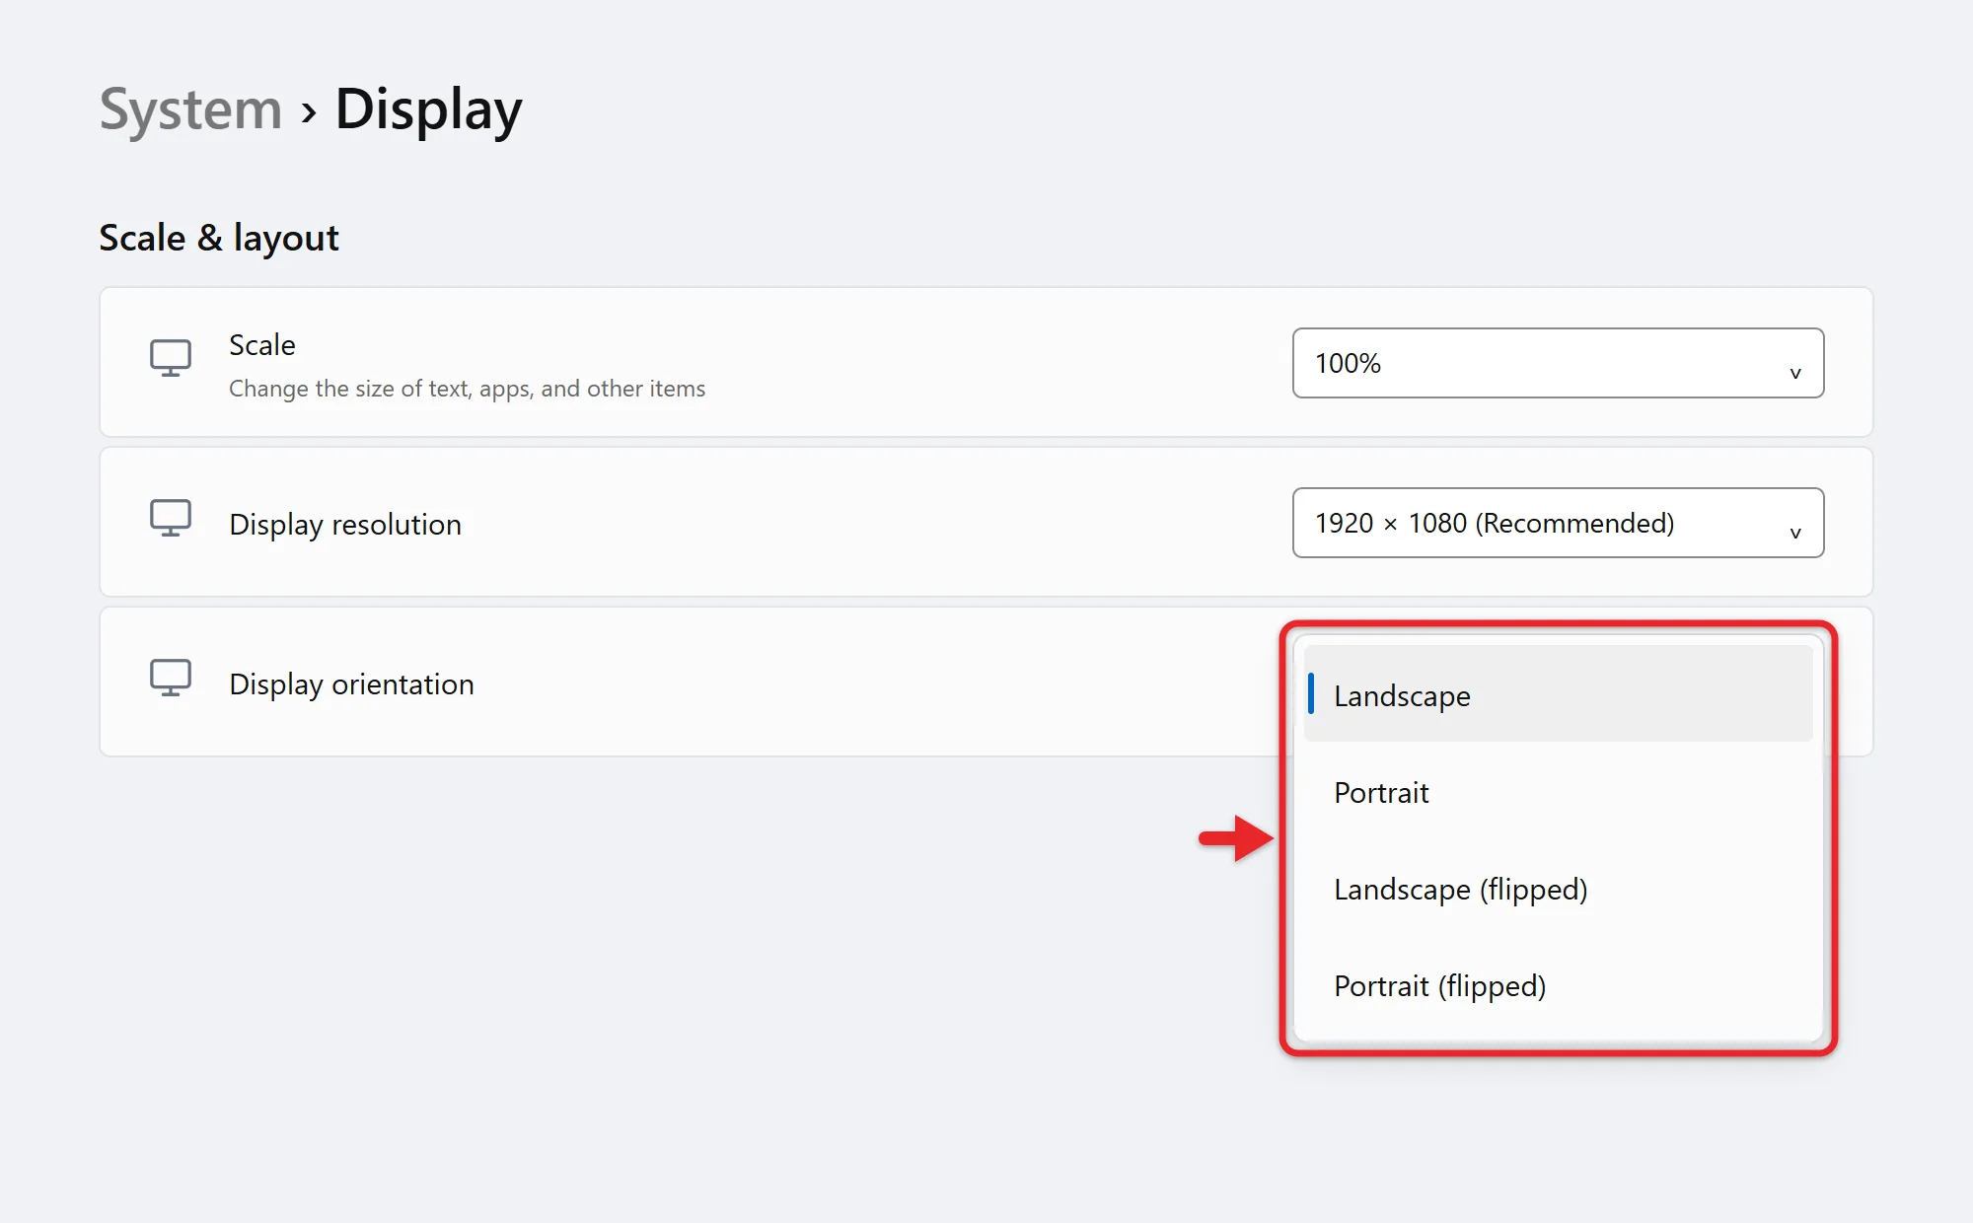The width and height of the screenshot is (1973, 1223).
Task: Click the chevron arrow in resolution dropdown
Action: 1795,533
